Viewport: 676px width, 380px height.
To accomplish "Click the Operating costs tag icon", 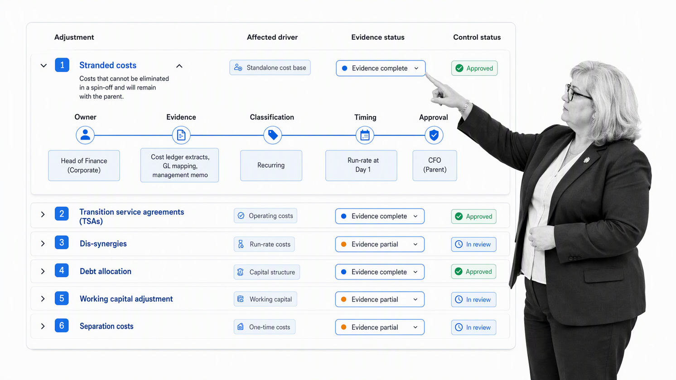I will pos(241,216).
